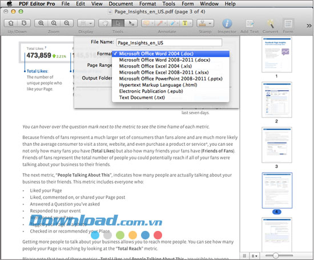The image size is (314, 260).
Task: Click the zoom in magnifier icon
Action: tap(41, 23)
